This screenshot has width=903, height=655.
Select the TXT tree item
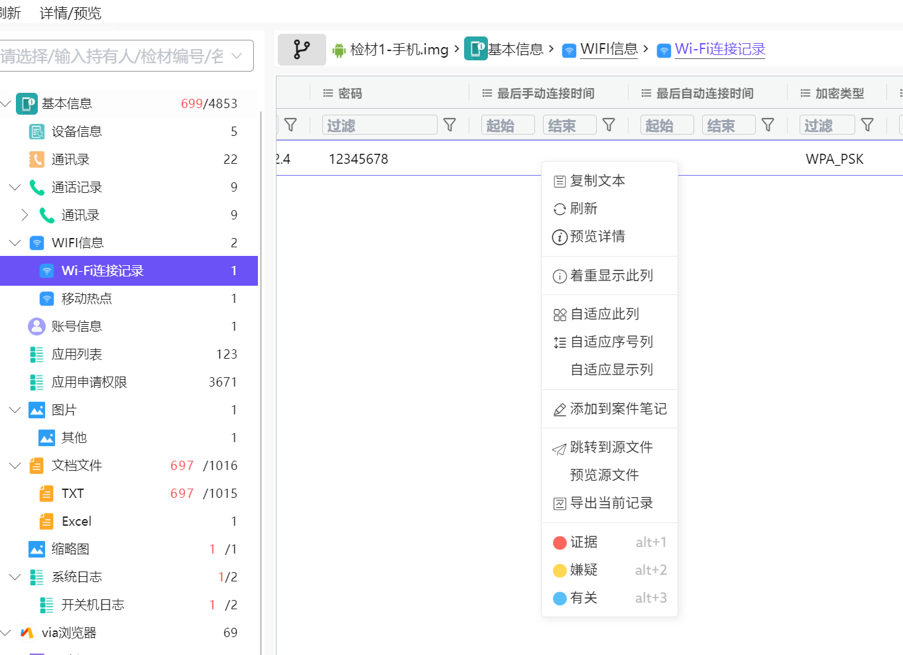tap(129, 493)
